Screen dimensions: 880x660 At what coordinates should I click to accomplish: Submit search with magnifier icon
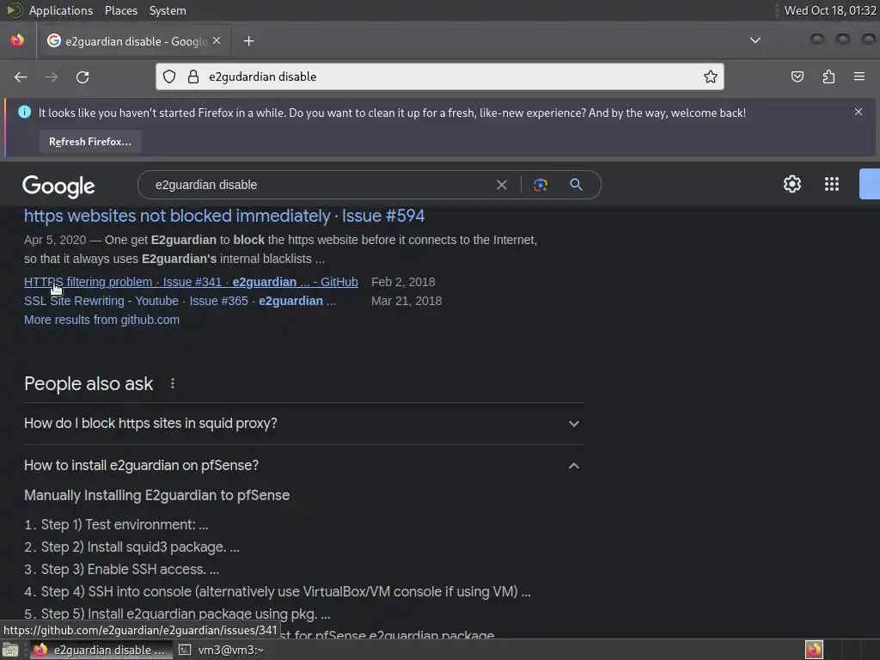click(576, 185)
